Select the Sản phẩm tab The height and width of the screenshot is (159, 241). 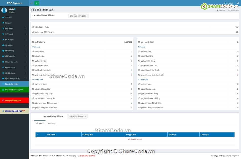(40, 123)
